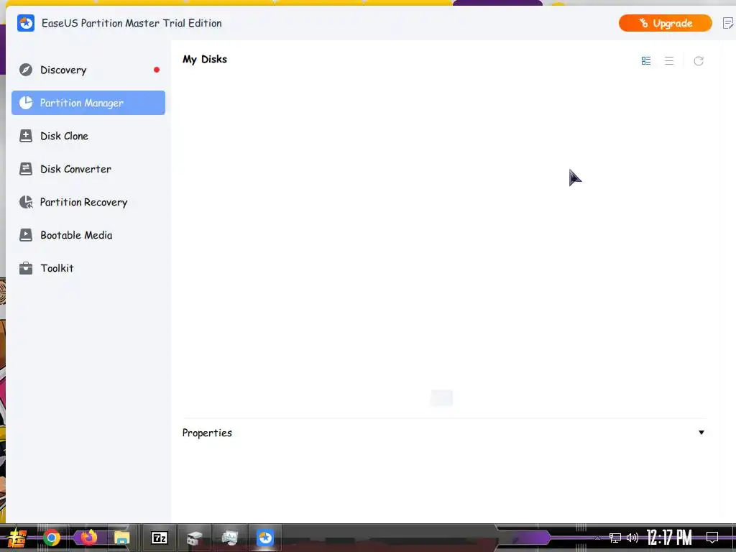This screenshot has height=552, width=736.
Task: Click the Partition Manager pie icon
Action: point(26,103)
